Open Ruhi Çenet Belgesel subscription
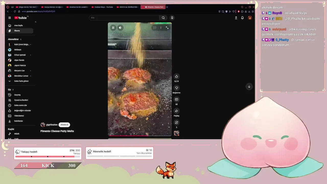327x184 pixels. pos(20,44)
